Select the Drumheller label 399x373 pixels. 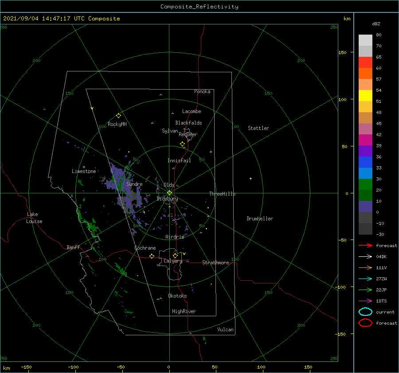point(260,219)
